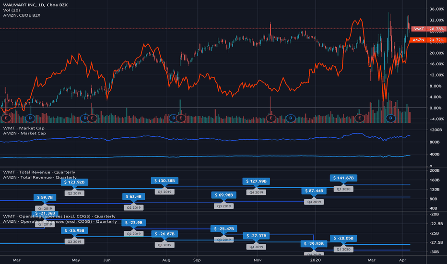Click Q2 2019 tag under $ 63.4B
Image resolution: width=447 pixels, height=264 pixels.
tap(133, 207)
